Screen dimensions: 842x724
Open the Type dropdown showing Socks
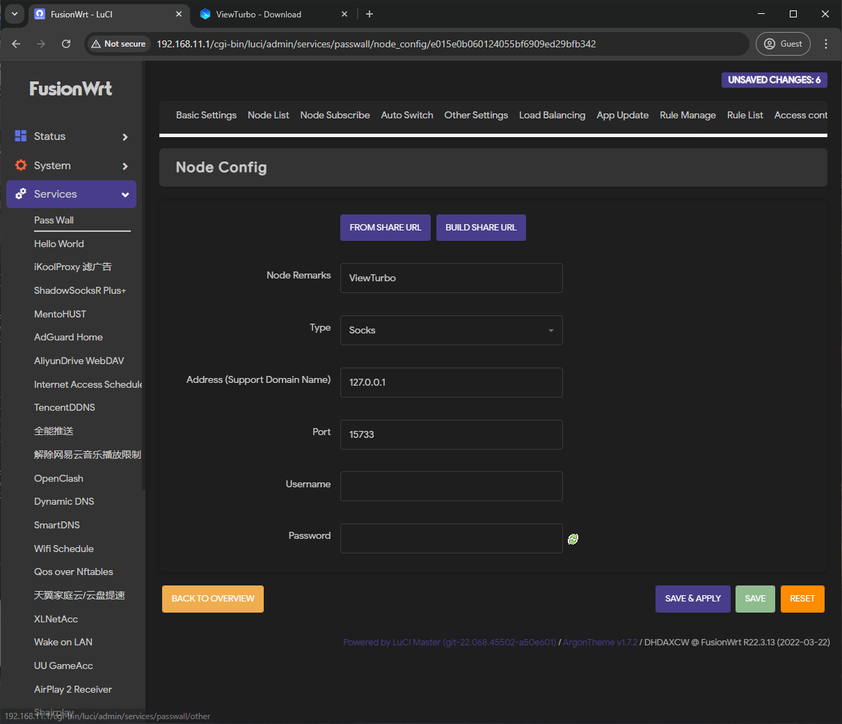[451, 330]
